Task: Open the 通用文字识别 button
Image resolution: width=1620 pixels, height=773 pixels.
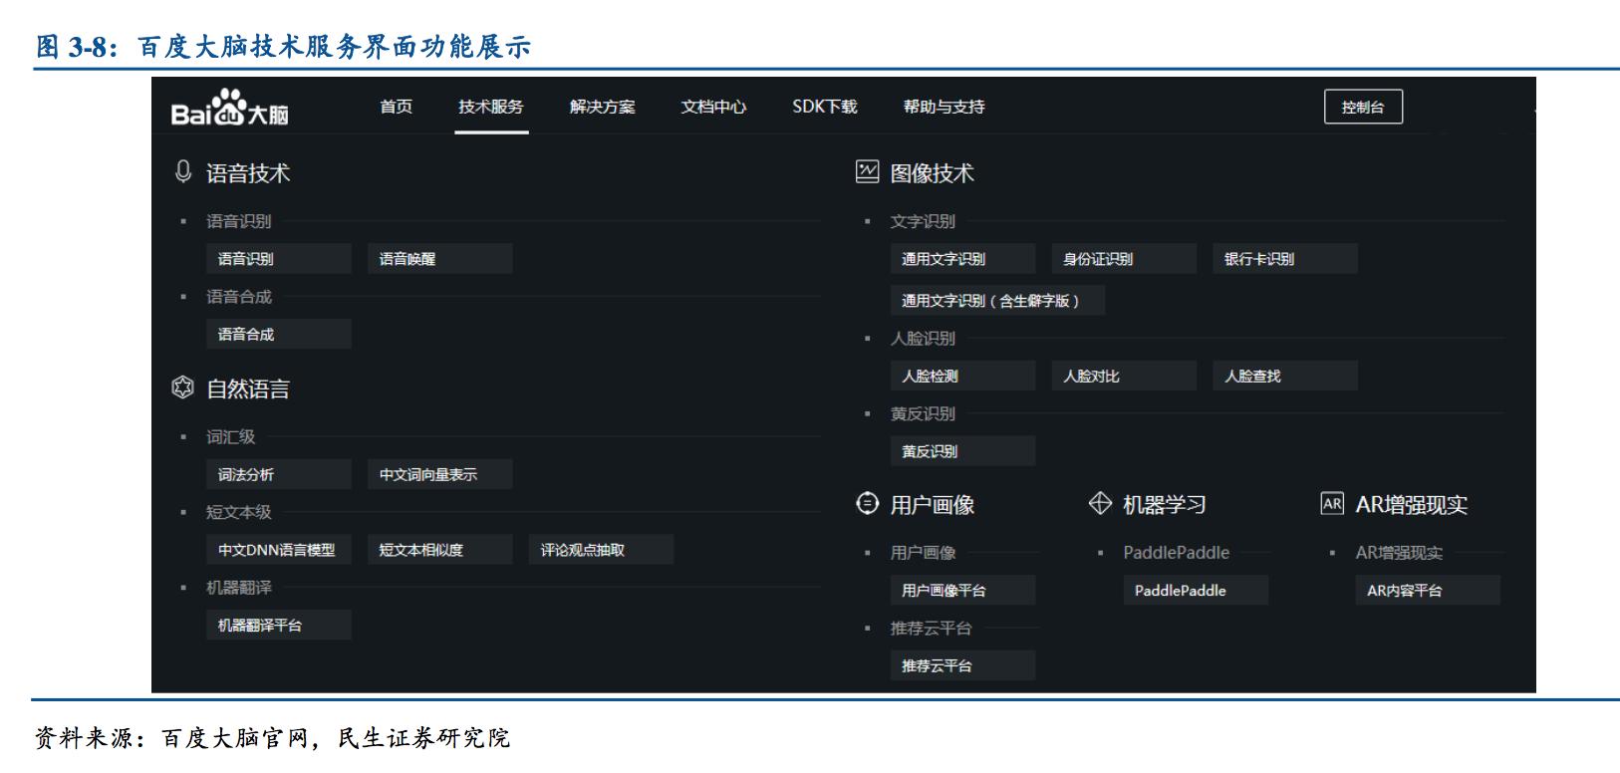Action: pos(962,259)
